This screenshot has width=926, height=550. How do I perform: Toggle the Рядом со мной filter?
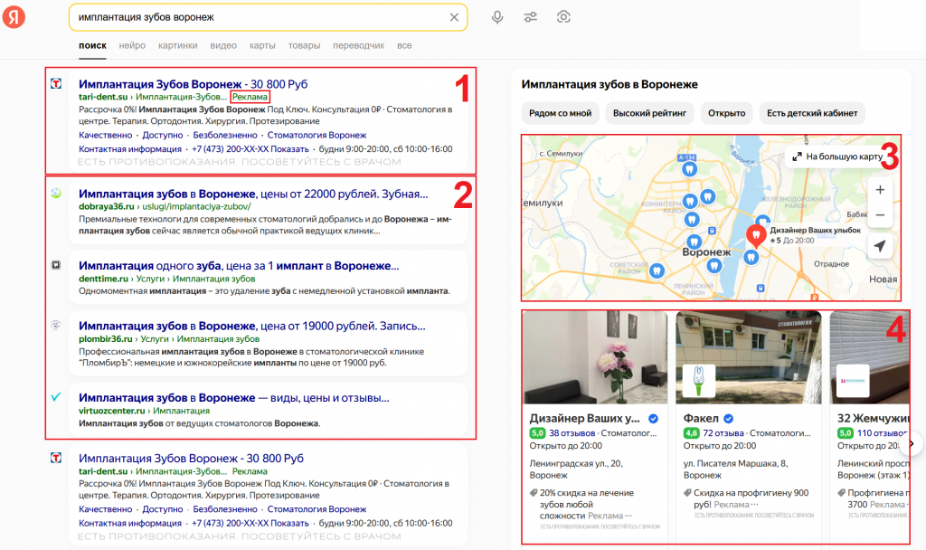tap(560, 113)
